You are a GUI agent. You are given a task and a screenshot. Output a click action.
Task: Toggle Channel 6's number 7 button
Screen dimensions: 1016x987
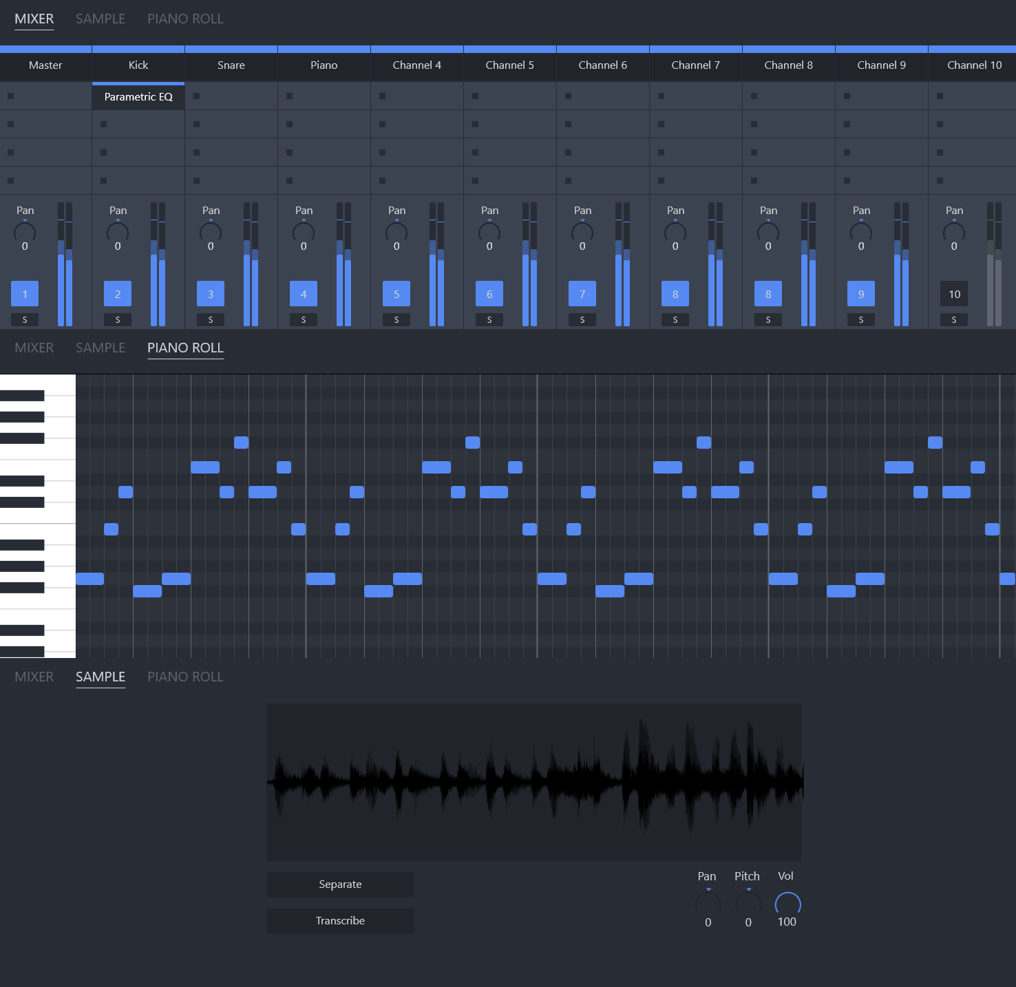point(582,294)
